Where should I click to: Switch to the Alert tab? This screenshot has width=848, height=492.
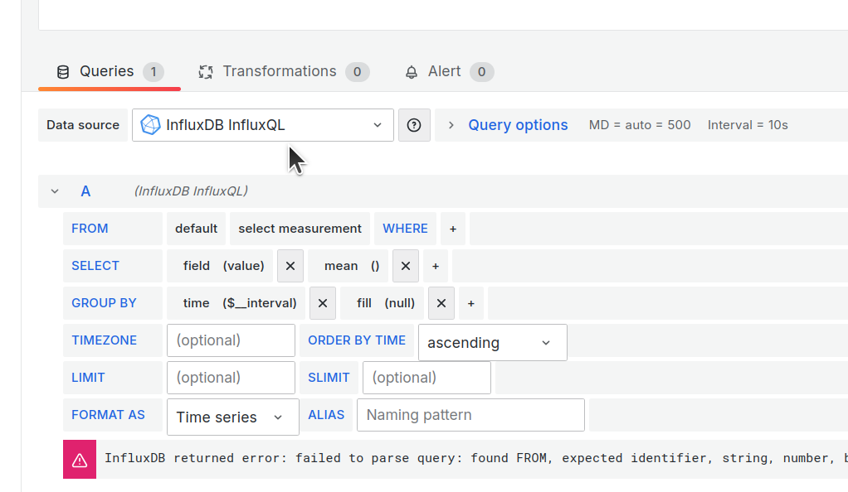pyautogui.click(x=444, y=72)
